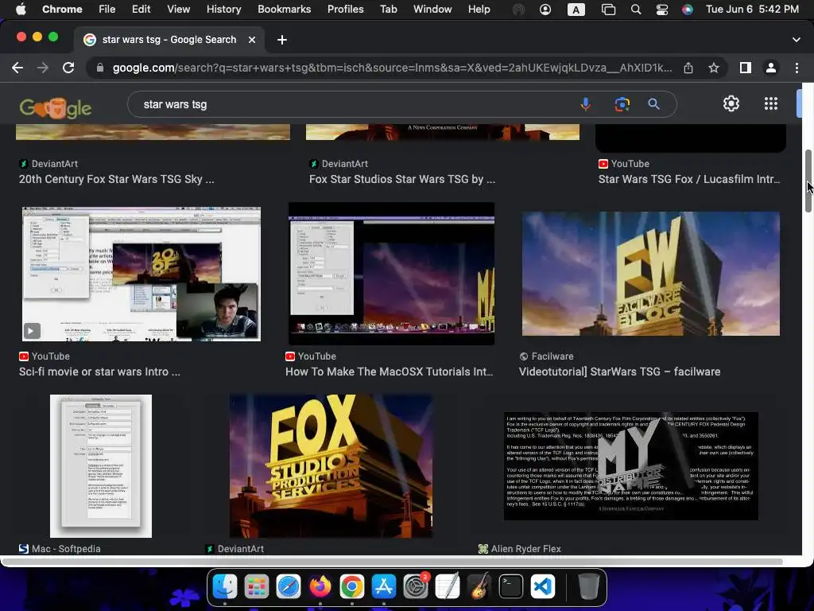Open 'Videotutorial] StarWars TSG – facilware' link
The height and width of the screenshot is (611, 814).
(x=619, y=372)
